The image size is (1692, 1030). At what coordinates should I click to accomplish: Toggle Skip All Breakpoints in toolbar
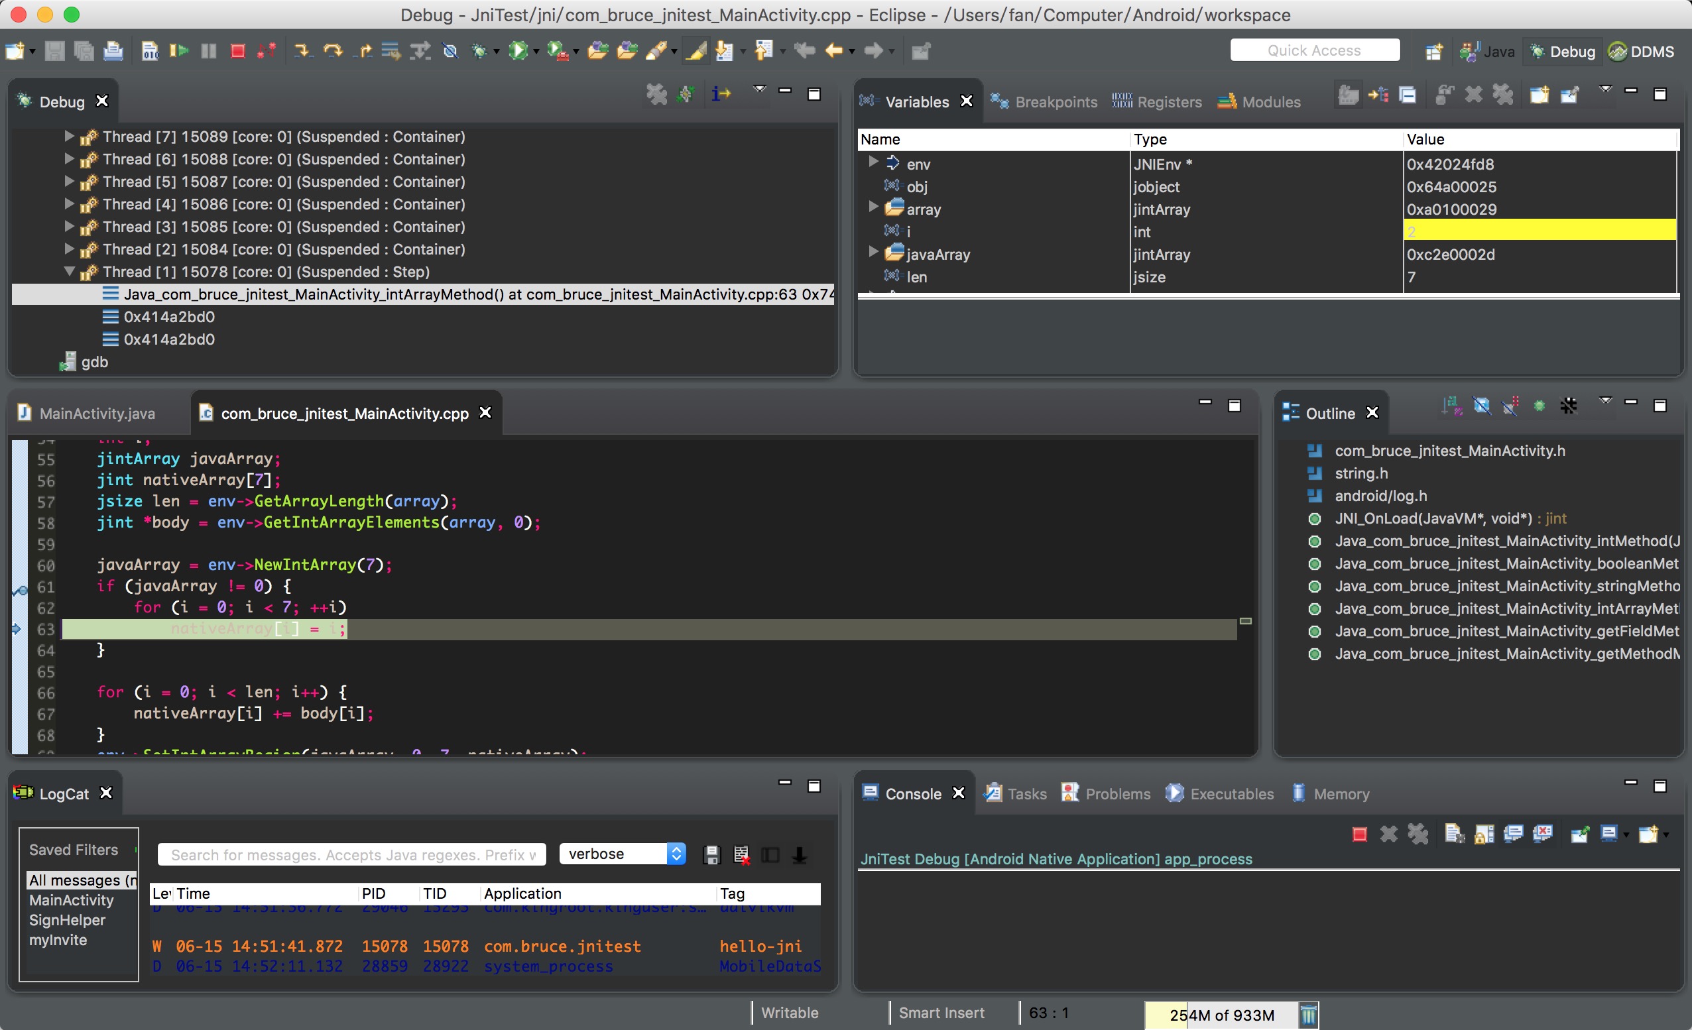coord(450,51)
